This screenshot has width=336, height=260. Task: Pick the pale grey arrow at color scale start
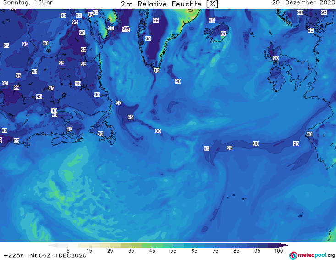point(53,245)
